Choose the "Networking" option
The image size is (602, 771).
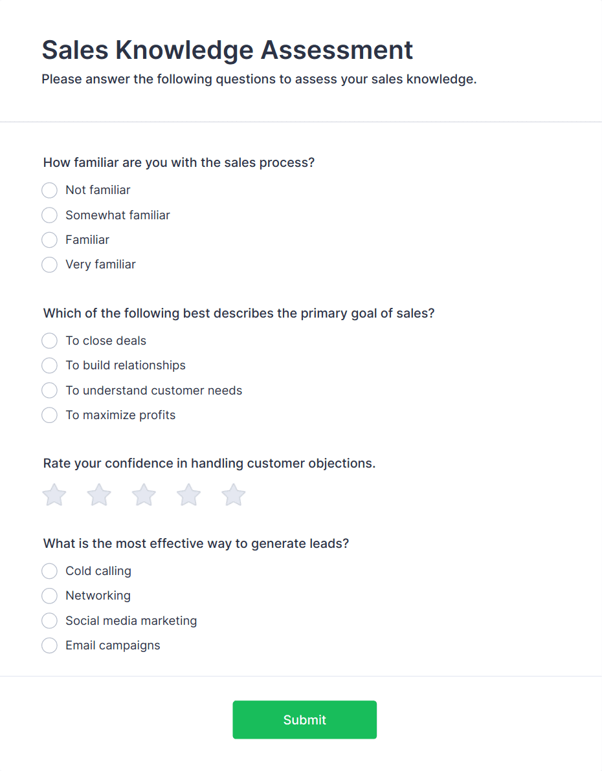coord(50,596)
